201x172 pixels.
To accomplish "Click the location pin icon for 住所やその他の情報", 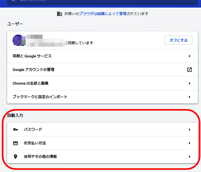I will pos(16,157).
